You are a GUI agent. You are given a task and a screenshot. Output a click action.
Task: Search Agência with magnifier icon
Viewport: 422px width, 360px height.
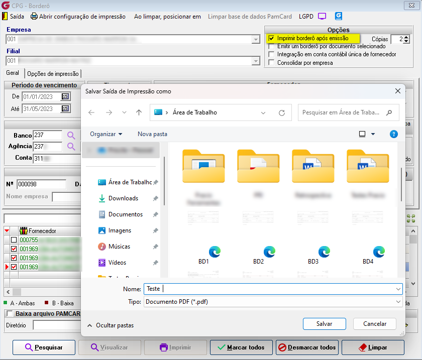pos(71,147)
